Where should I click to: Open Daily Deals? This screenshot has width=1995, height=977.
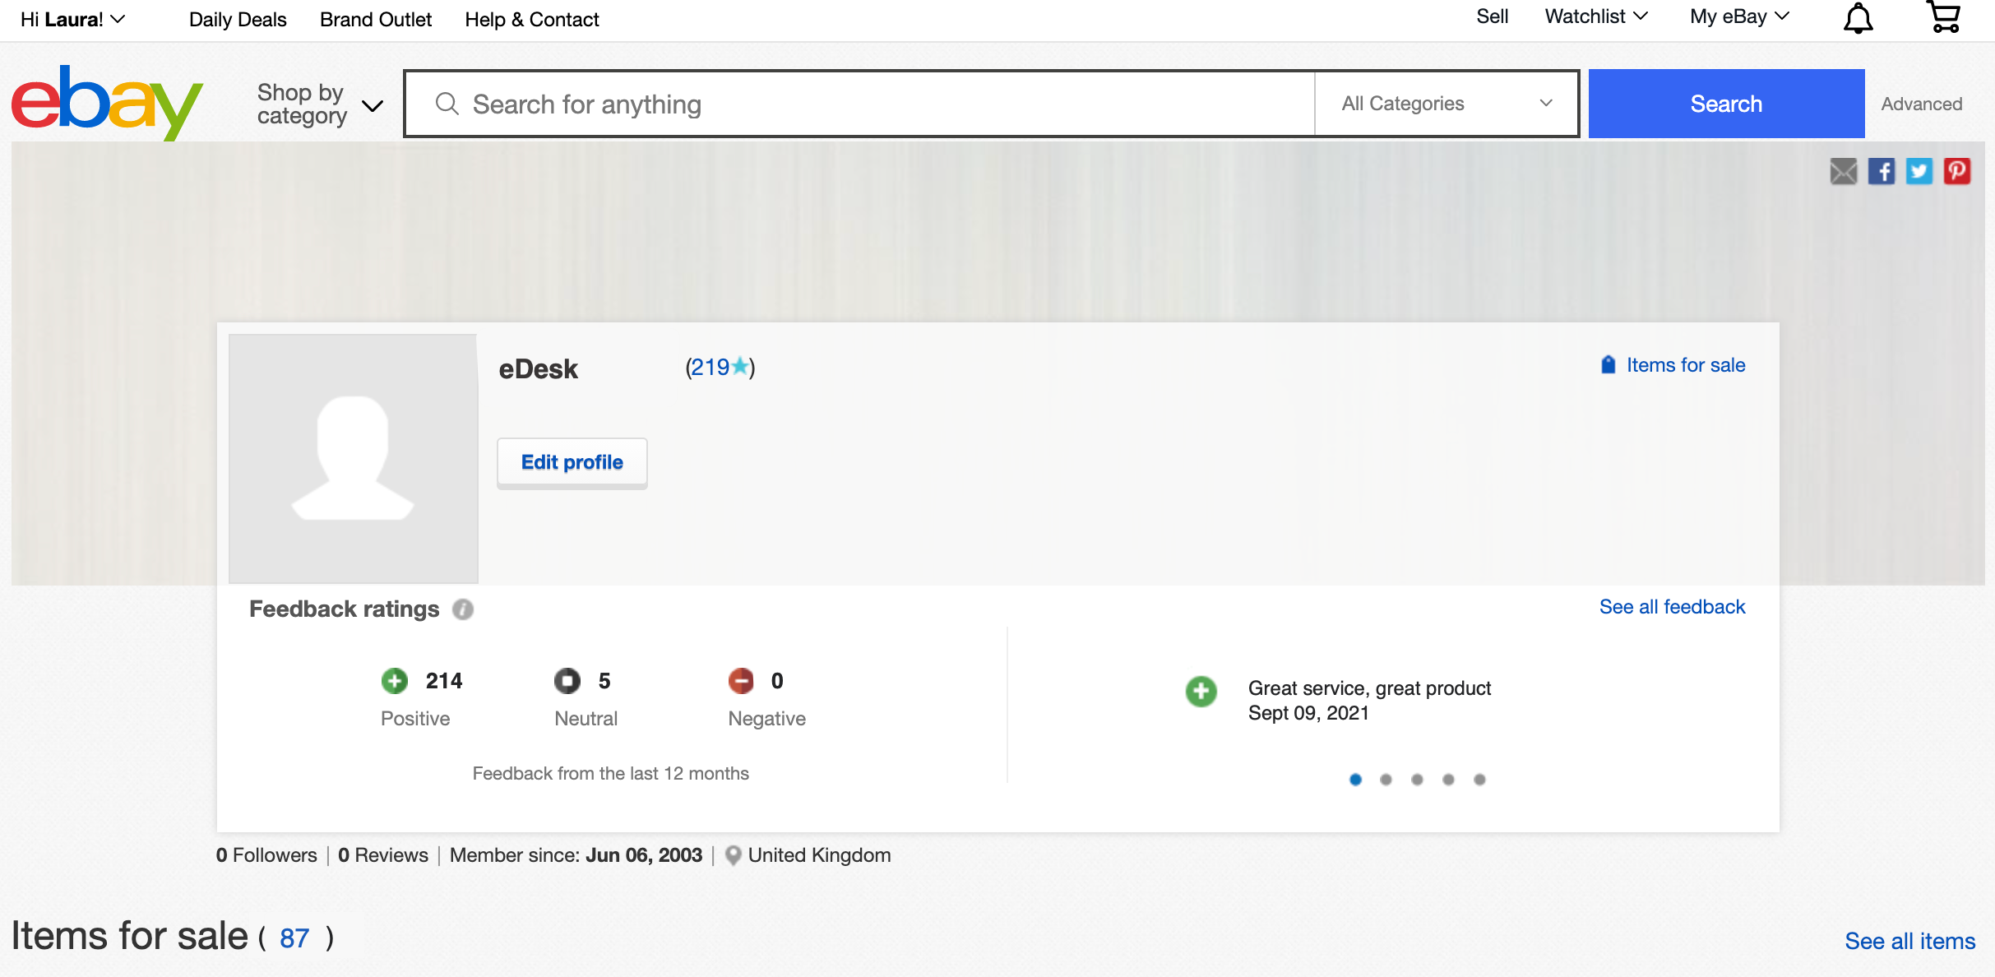click(238, 19)
